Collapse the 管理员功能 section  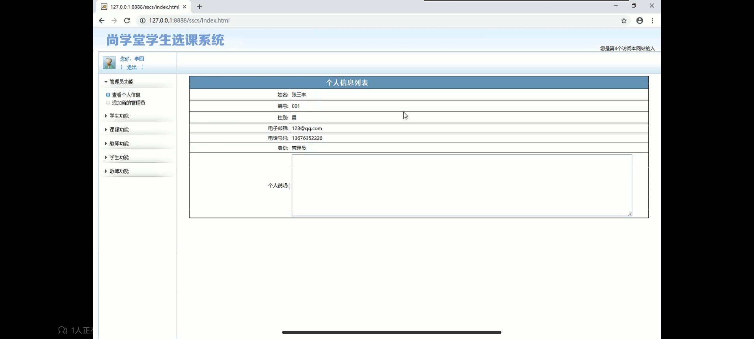click(121, 82)
